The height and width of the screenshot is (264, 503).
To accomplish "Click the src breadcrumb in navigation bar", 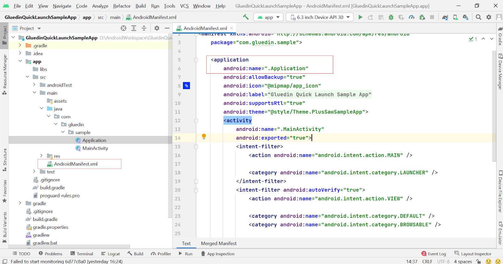I will tap(101, 17).
